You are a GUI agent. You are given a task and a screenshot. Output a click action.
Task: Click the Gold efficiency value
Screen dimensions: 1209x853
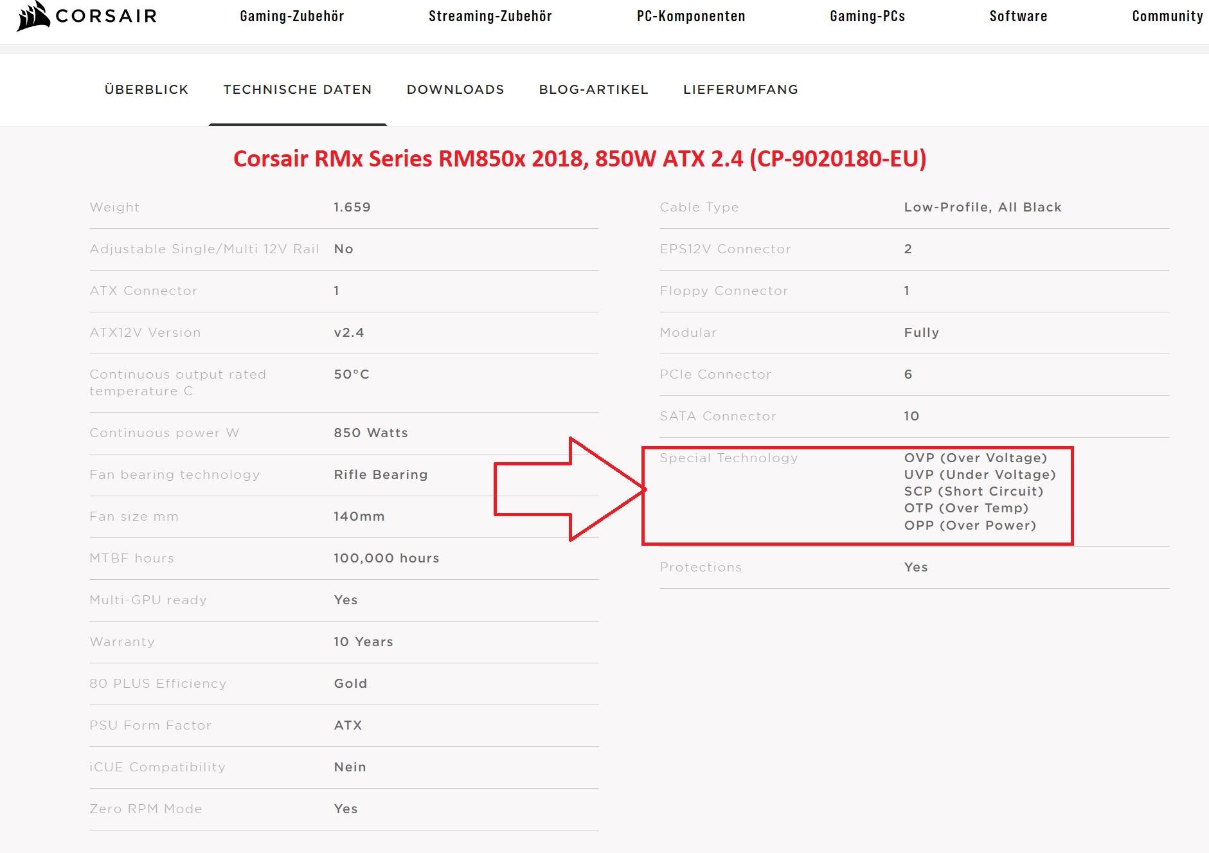(350, 683)
